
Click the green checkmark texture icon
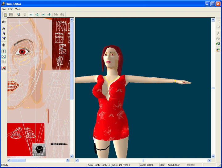[x=218, y=44]
